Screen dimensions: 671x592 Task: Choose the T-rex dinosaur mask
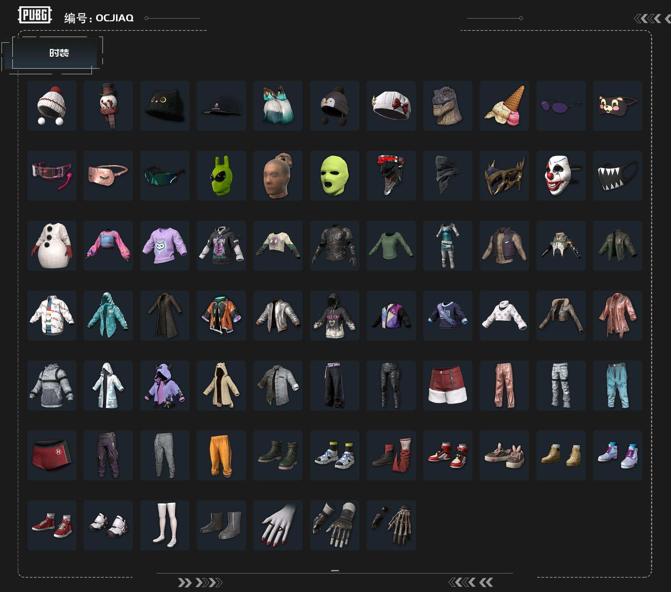click(448, 106)
